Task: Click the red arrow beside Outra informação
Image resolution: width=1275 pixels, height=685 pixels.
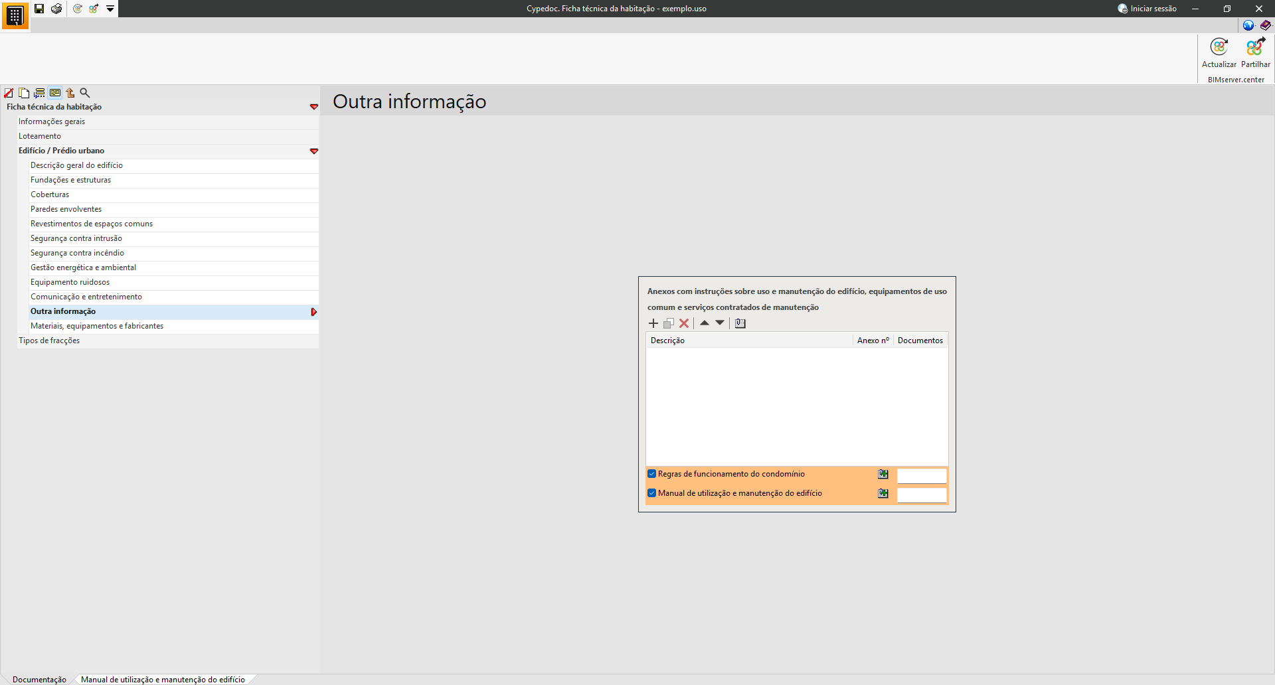Action: pos(314,312)
